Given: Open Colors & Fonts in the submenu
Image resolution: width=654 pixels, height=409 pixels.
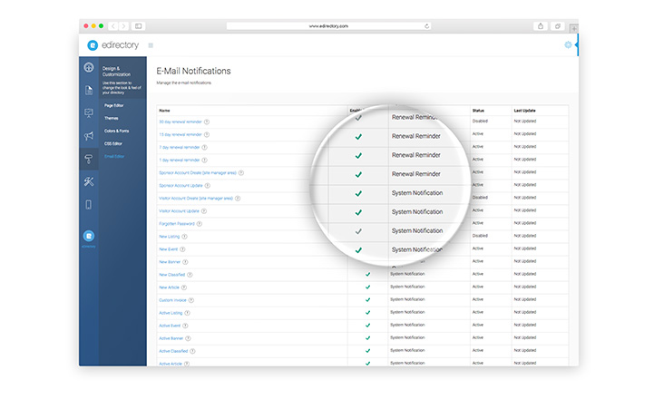Looking at the screenshot, I should coord(117,131).
